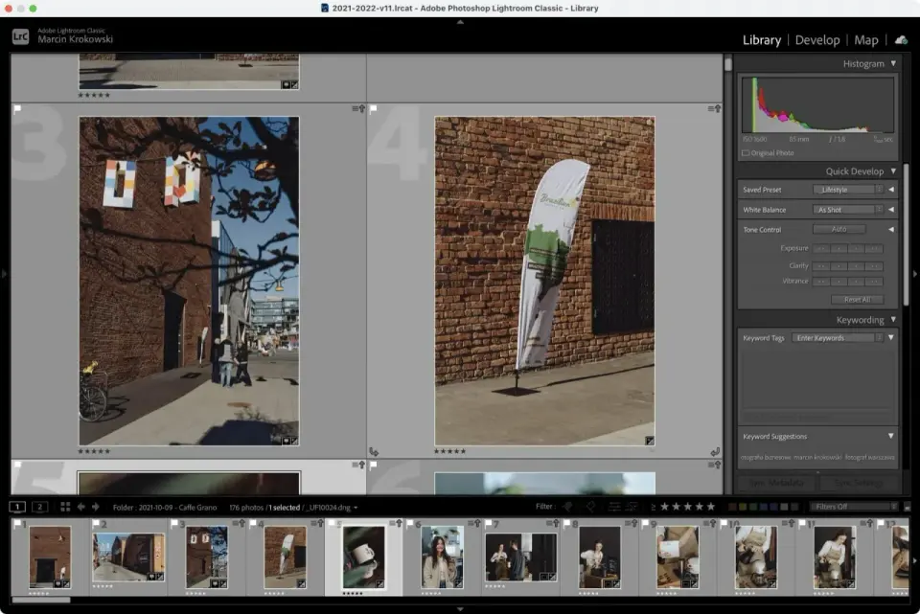Screen dimensions: 920x614
Task: Click the cloud sync status icon
Action: (x=901, y=40)
